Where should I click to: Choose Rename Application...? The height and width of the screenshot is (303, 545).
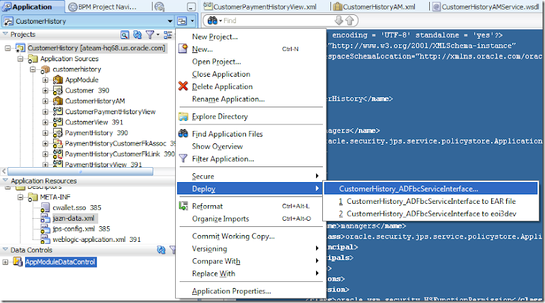coord(228,99)
